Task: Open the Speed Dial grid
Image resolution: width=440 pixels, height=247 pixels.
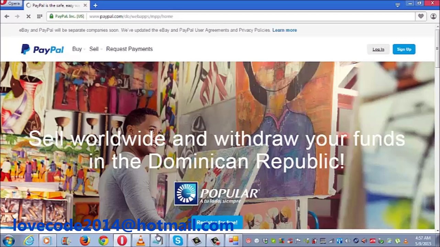Action: 40,16
